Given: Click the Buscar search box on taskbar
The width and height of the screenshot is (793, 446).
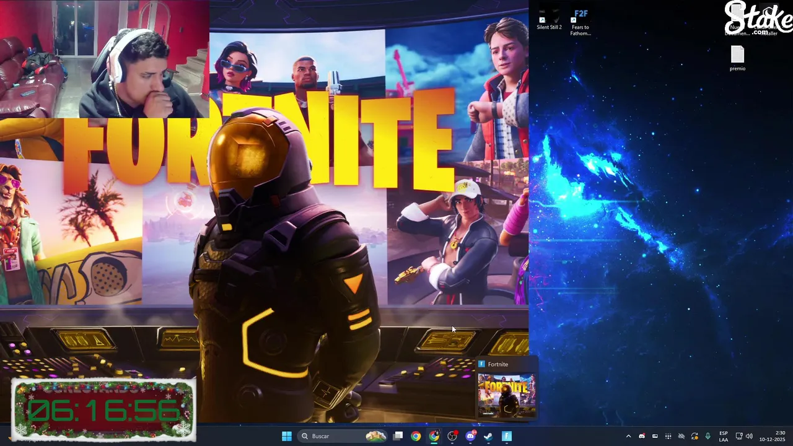Looking at the screenshot, I should (x=343, y=436).
